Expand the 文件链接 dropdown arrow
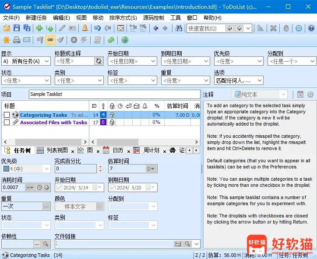This screenshot has width=317, height=259. pyautogui.click(x=196, y=244)
